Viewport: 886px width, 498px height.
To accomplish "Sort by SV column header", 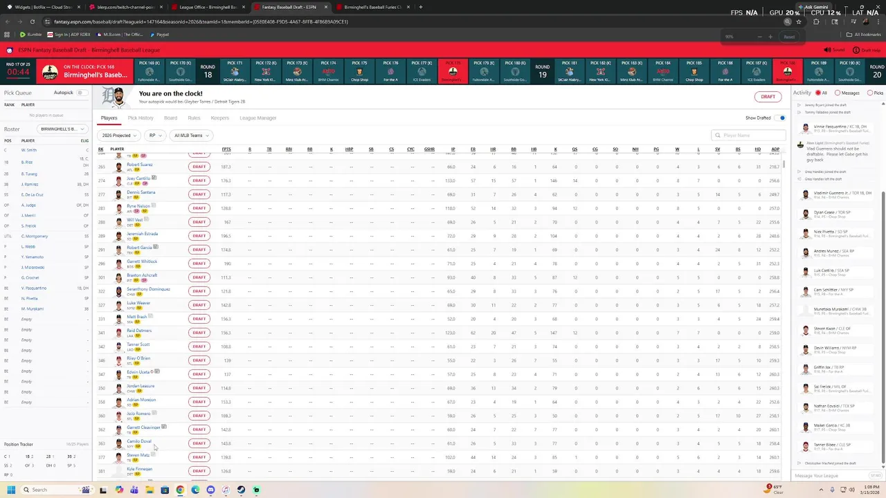I will click(718, 149).
